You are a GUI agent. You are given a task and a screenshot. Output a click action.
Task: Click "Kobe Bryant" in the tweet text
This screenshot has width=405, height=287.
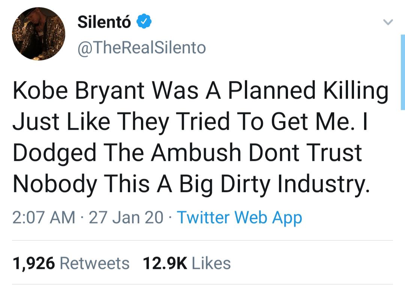[78, 92]
